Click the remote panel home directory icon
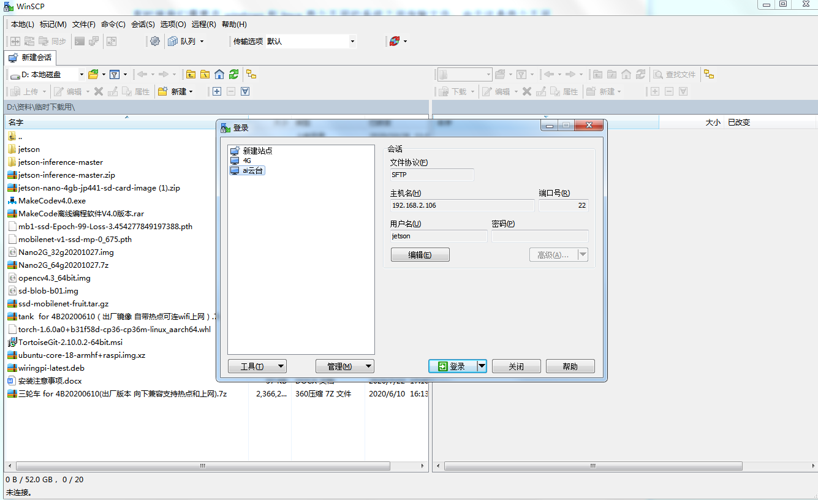 coord(626,74)
